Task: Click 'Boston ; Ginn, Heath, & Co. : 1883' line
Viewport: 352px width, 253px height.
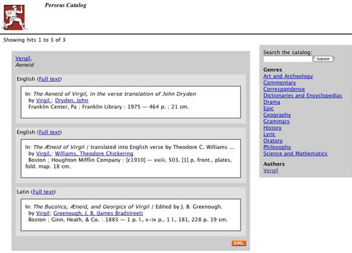Action: 128,220
